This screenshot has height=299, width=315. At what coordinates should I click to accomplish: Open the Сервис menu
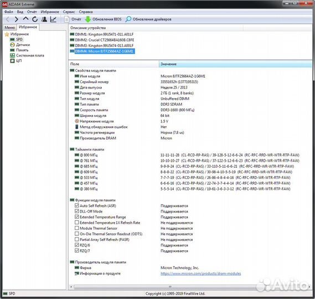point(69,12)
